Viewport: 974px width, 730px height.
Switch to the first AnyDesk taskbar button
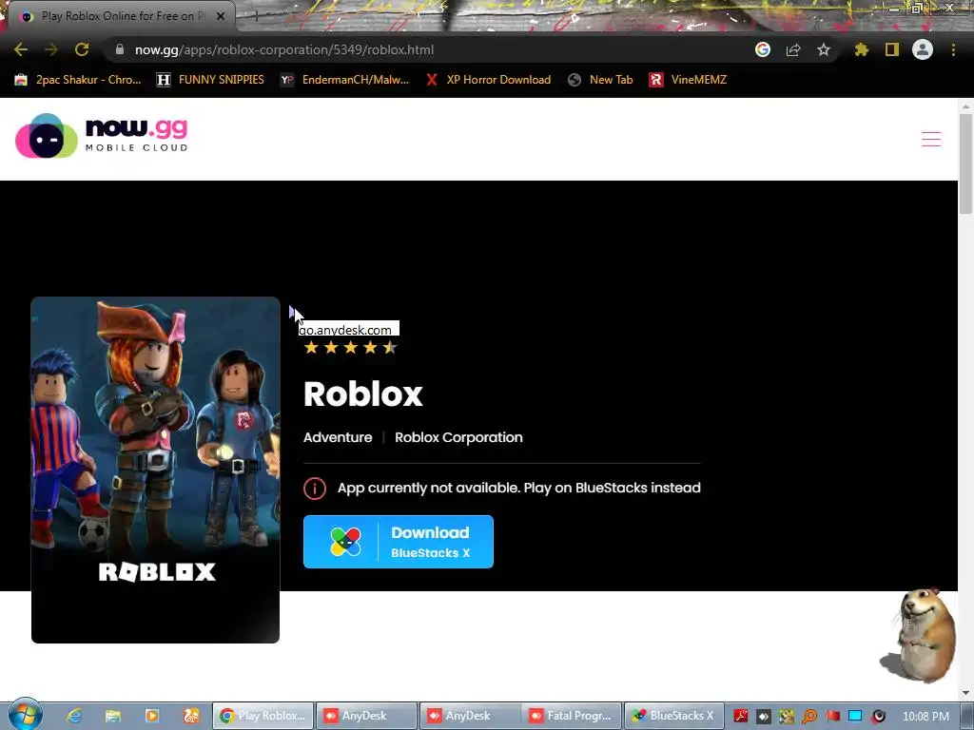(x=366, y=716)
